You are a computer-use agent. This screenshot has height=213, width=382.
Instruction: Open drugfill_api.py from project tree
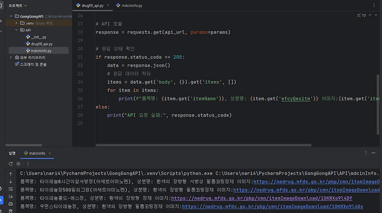coord(39,44)
